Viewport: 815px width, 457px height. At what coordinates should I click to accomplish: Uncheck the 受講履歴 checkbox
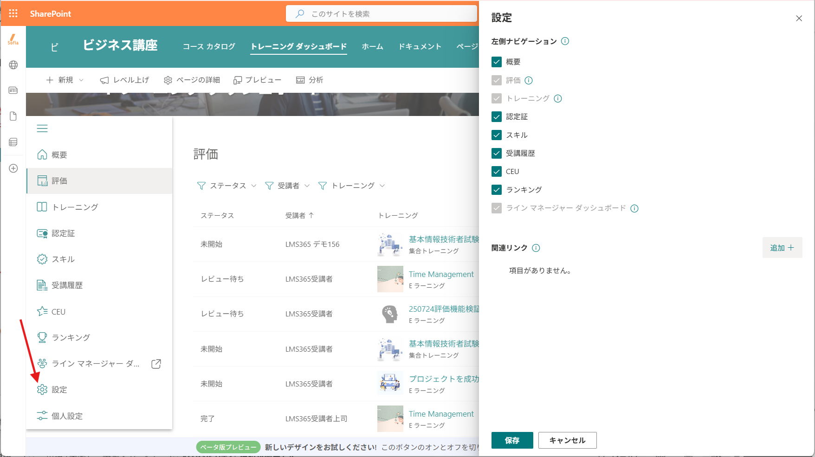pyautogui.click(x=497, y=153)
